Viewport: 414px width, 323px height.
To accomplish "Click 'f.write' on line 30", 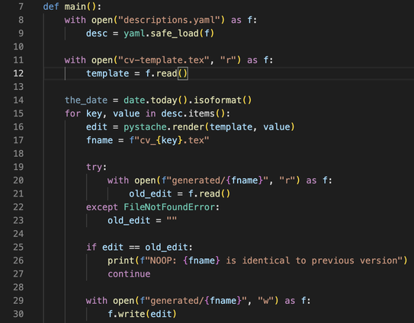I will pyautogui.click(x=127, y=314).
